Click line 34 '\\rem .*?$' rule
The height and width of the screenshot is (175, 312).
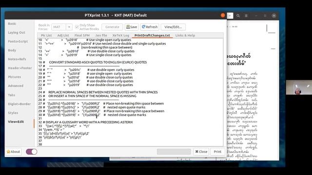point(54,130)
